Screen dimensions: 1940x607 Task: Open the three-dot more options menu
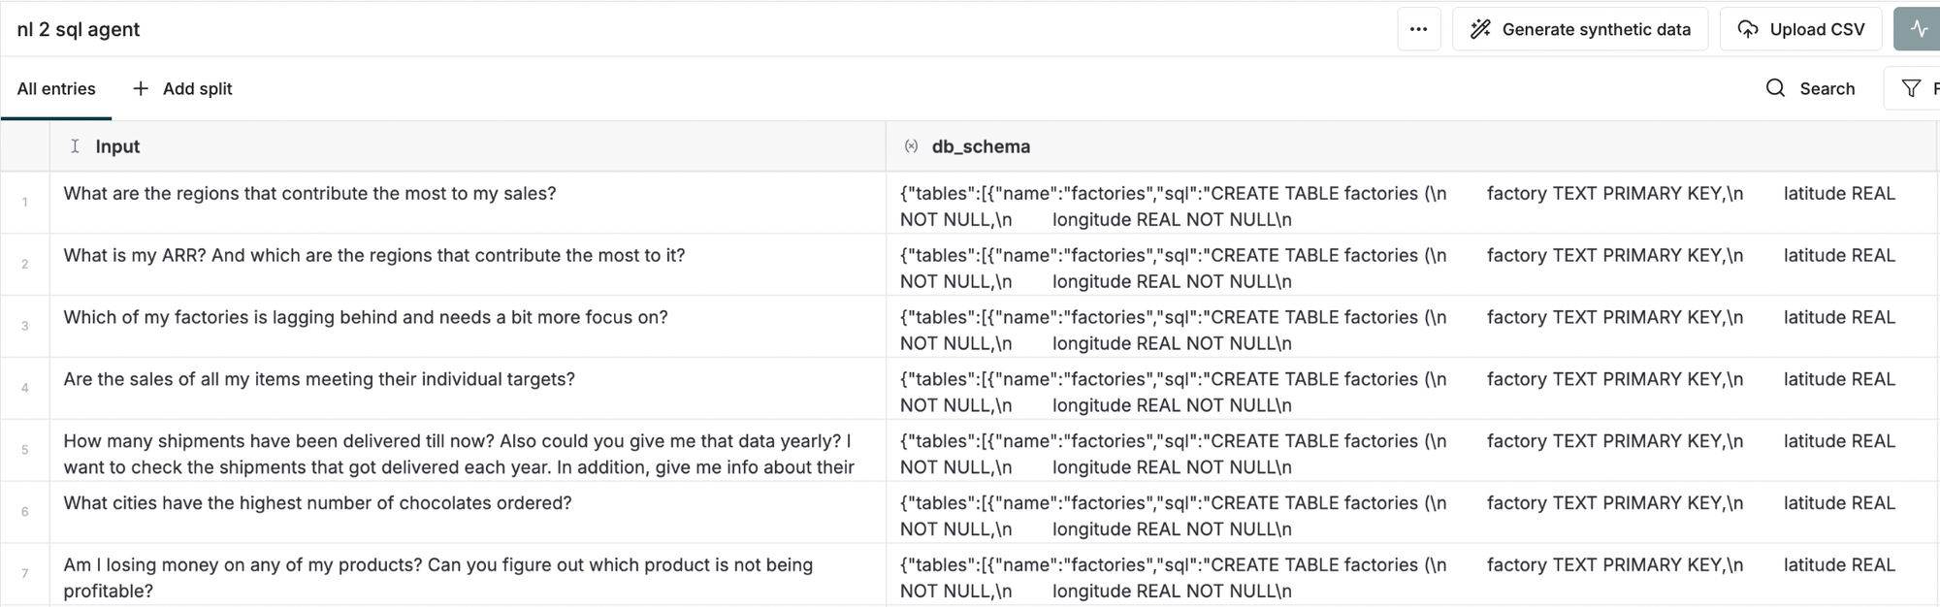pyautogui.click(x=1418, y=29)
